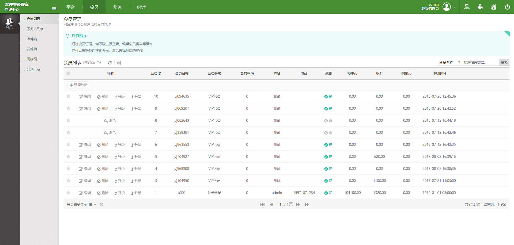The height and width of the screenshot is (245, 514).
Task: Click the paint bucket theme icon
Action: tap(481, 7)
